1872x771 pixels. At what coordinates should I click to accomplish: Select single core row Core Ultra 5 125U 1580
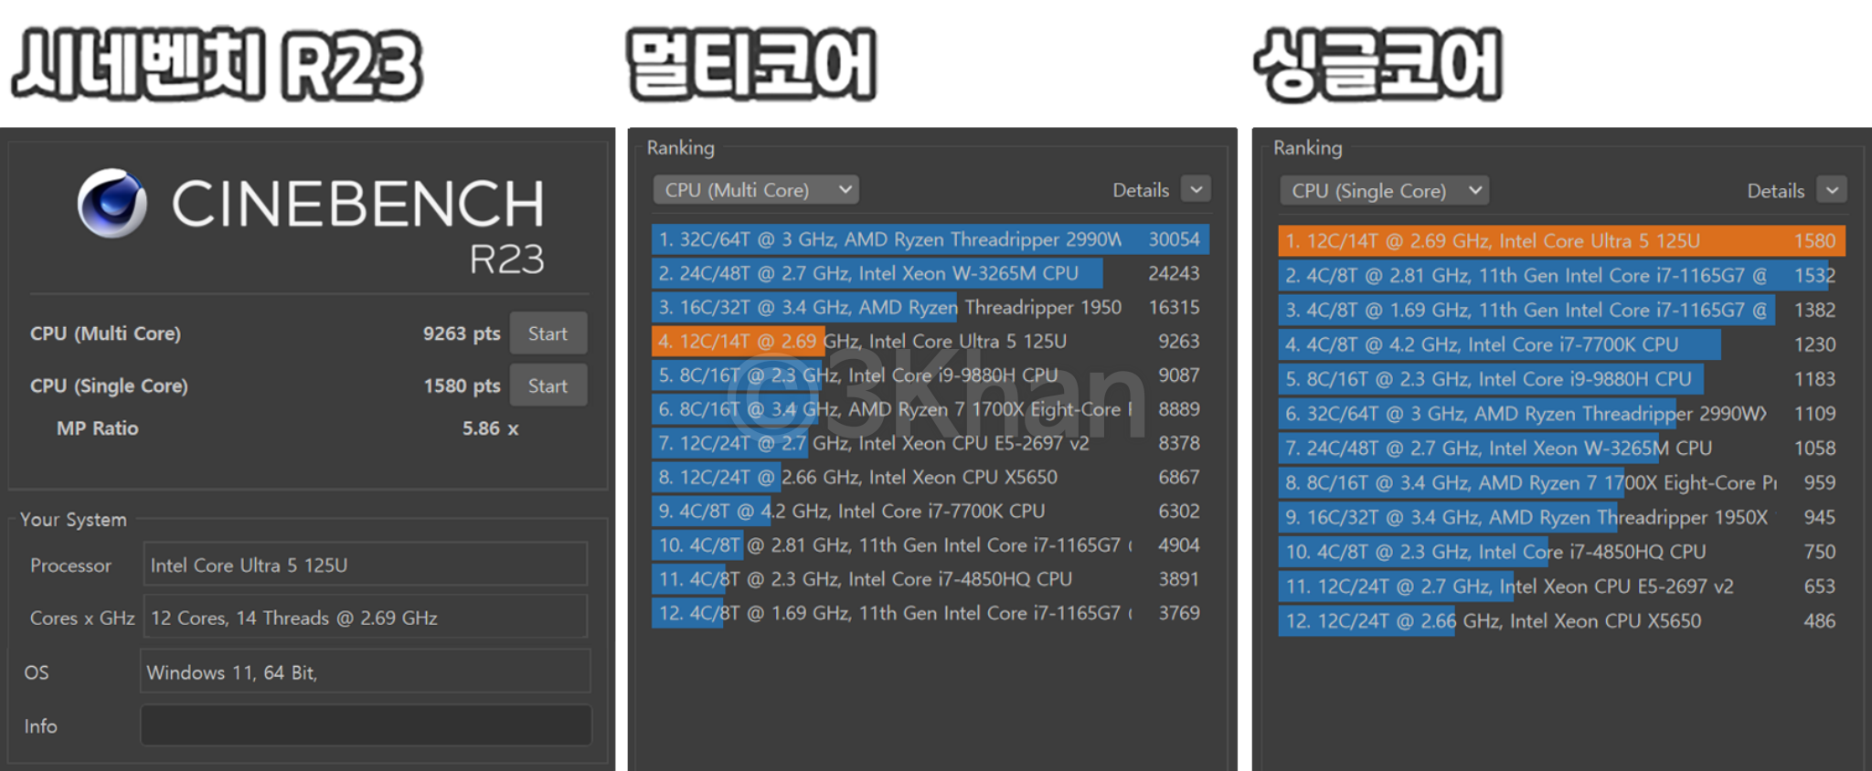point(1561,240)
